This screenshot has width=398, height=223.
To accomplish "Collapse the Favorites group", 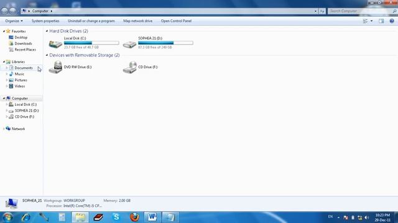I will (x=4, y=32).
